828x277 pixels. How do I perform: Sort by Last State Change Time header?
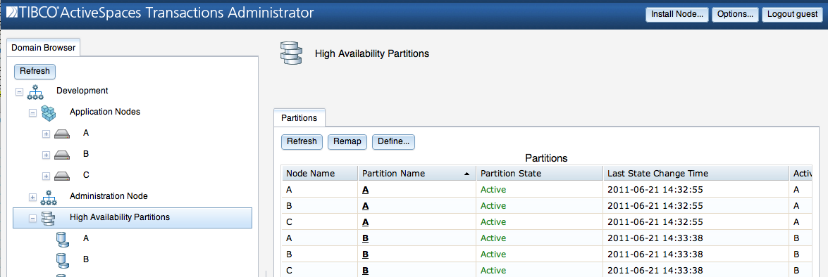tap(696, 173)
